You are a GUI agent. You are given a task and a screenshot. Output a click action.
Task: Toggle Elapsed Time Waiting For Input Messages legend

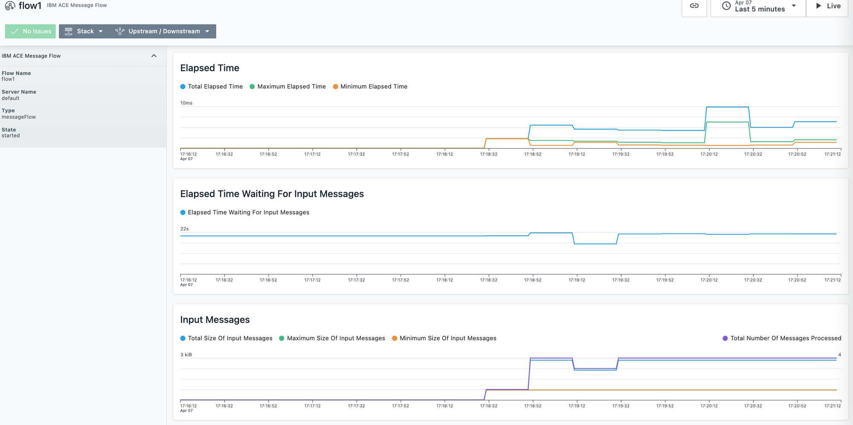pyautogui.click(x=245, y=212)
